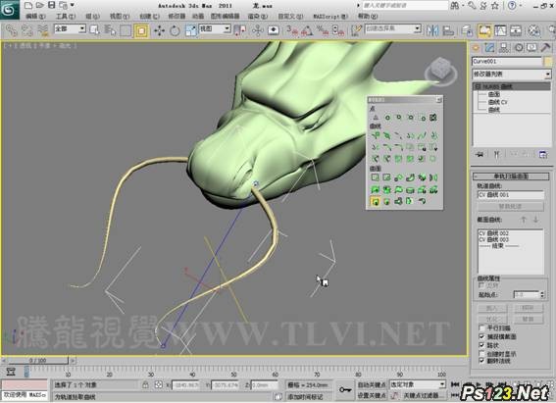Open the 选定对象 key filter dropdown
556x403 pixels.
[x=418, y=384]
